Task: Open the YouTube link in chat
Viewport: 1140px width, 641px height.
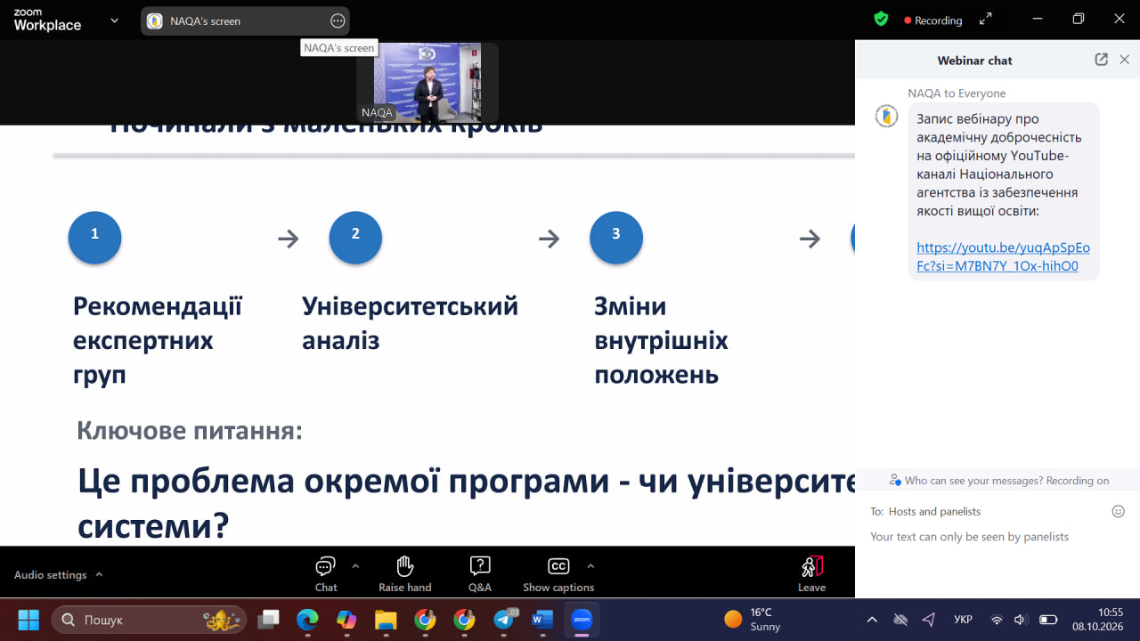Action: point(1003,256)
